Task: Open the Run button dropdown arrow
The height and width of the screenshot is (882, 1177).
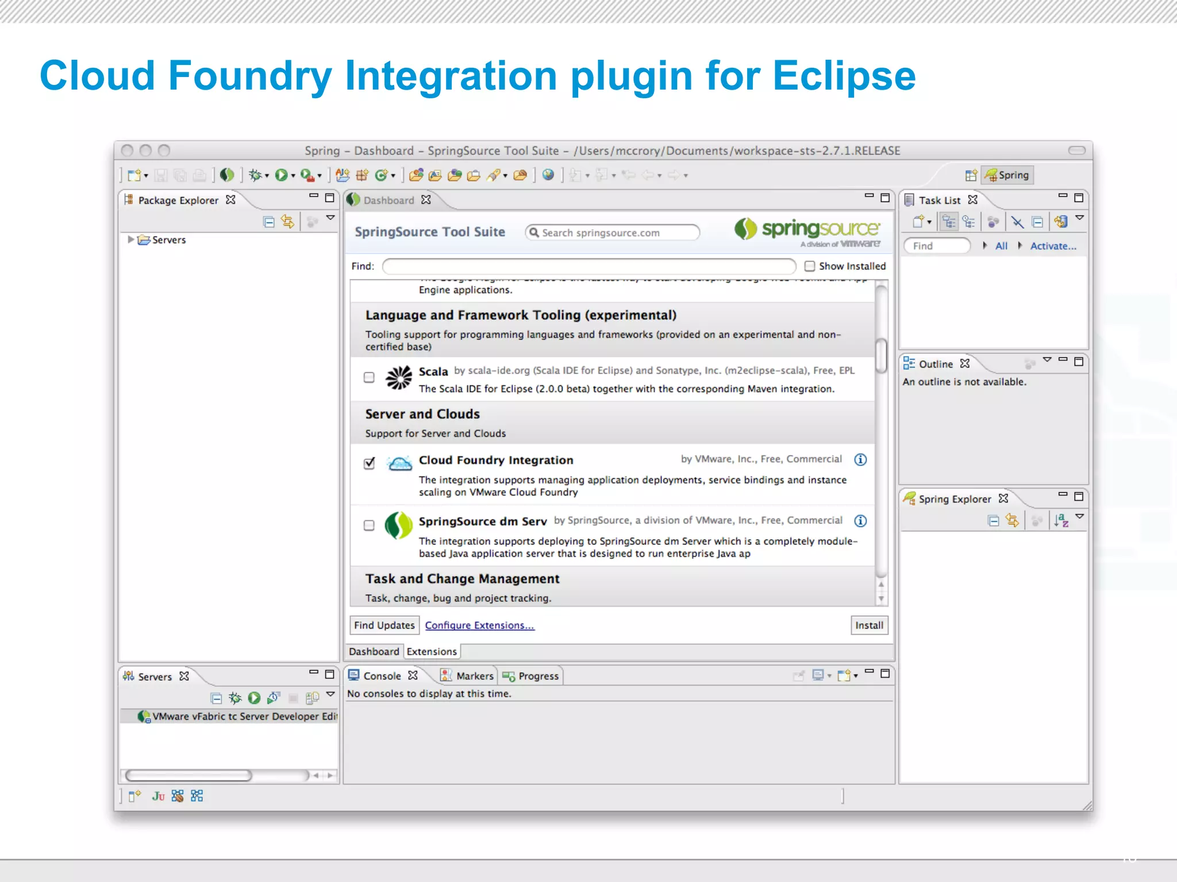Action: 293,176
